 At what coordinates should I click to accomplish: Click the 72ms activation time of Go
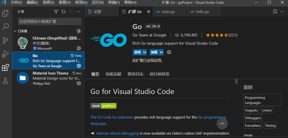(x=76, y=56)
